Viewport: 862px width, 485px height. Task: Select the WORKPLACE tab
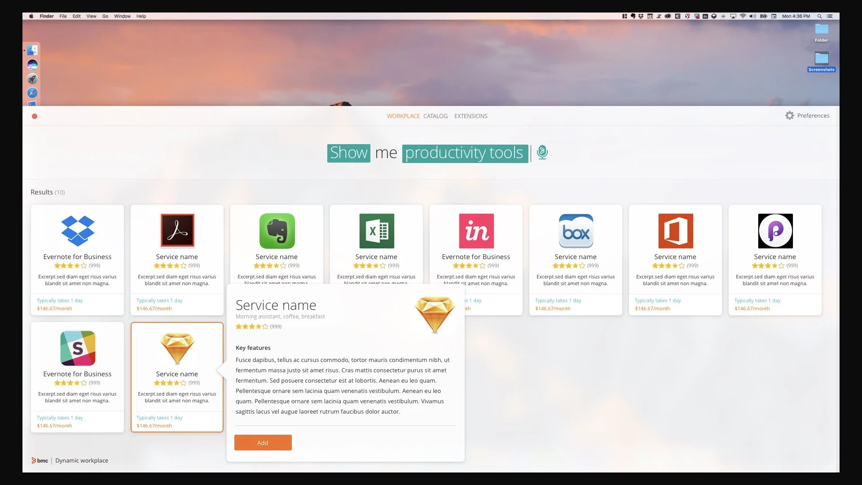coord(403,116)
